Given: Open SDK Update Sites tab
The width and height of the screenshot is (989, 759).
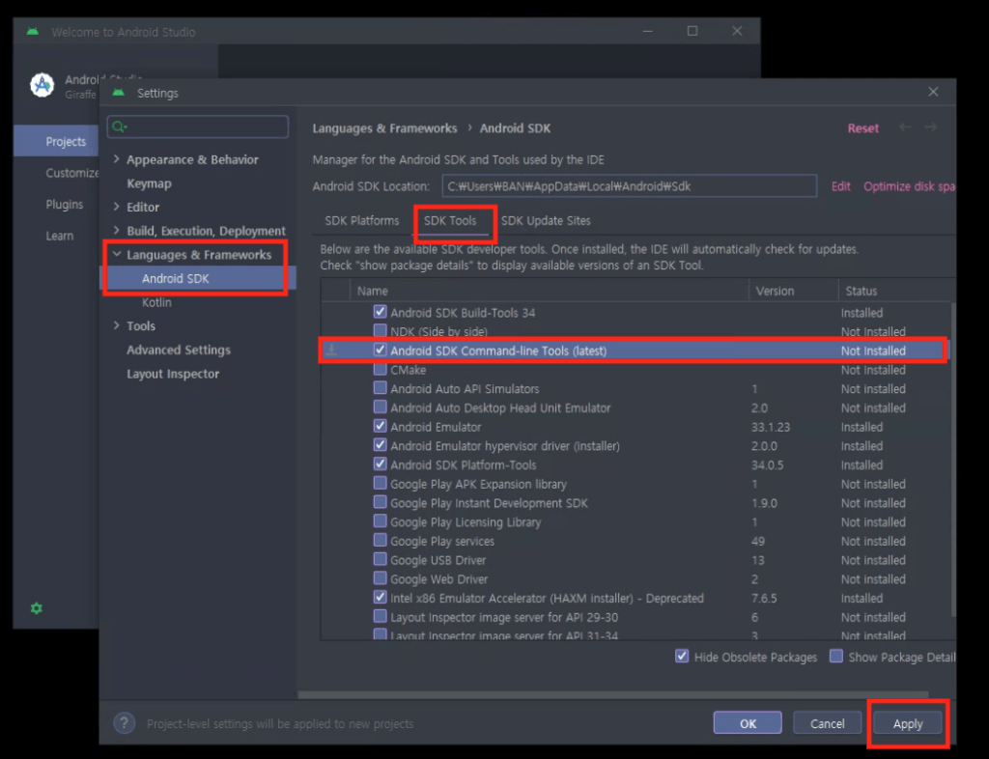Looking at the screenshot, I should [x=546, y=220].
